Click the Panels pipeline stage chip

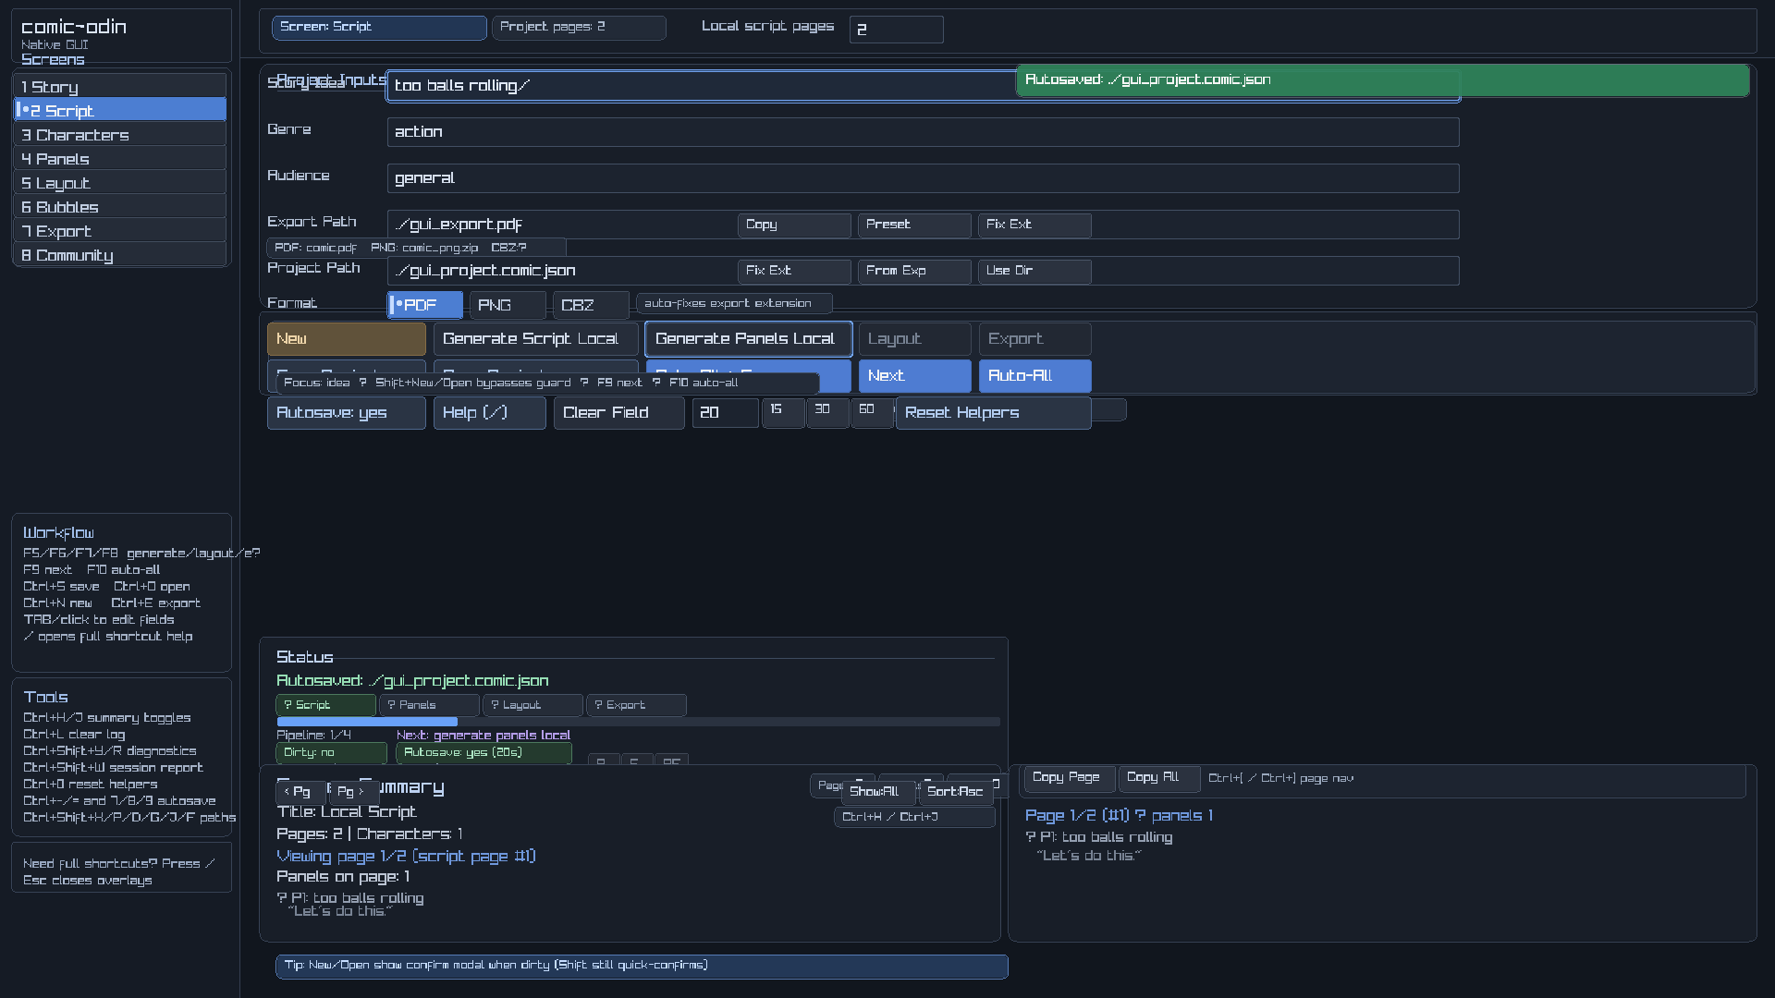pyautogui.click(x=430, y=706)
